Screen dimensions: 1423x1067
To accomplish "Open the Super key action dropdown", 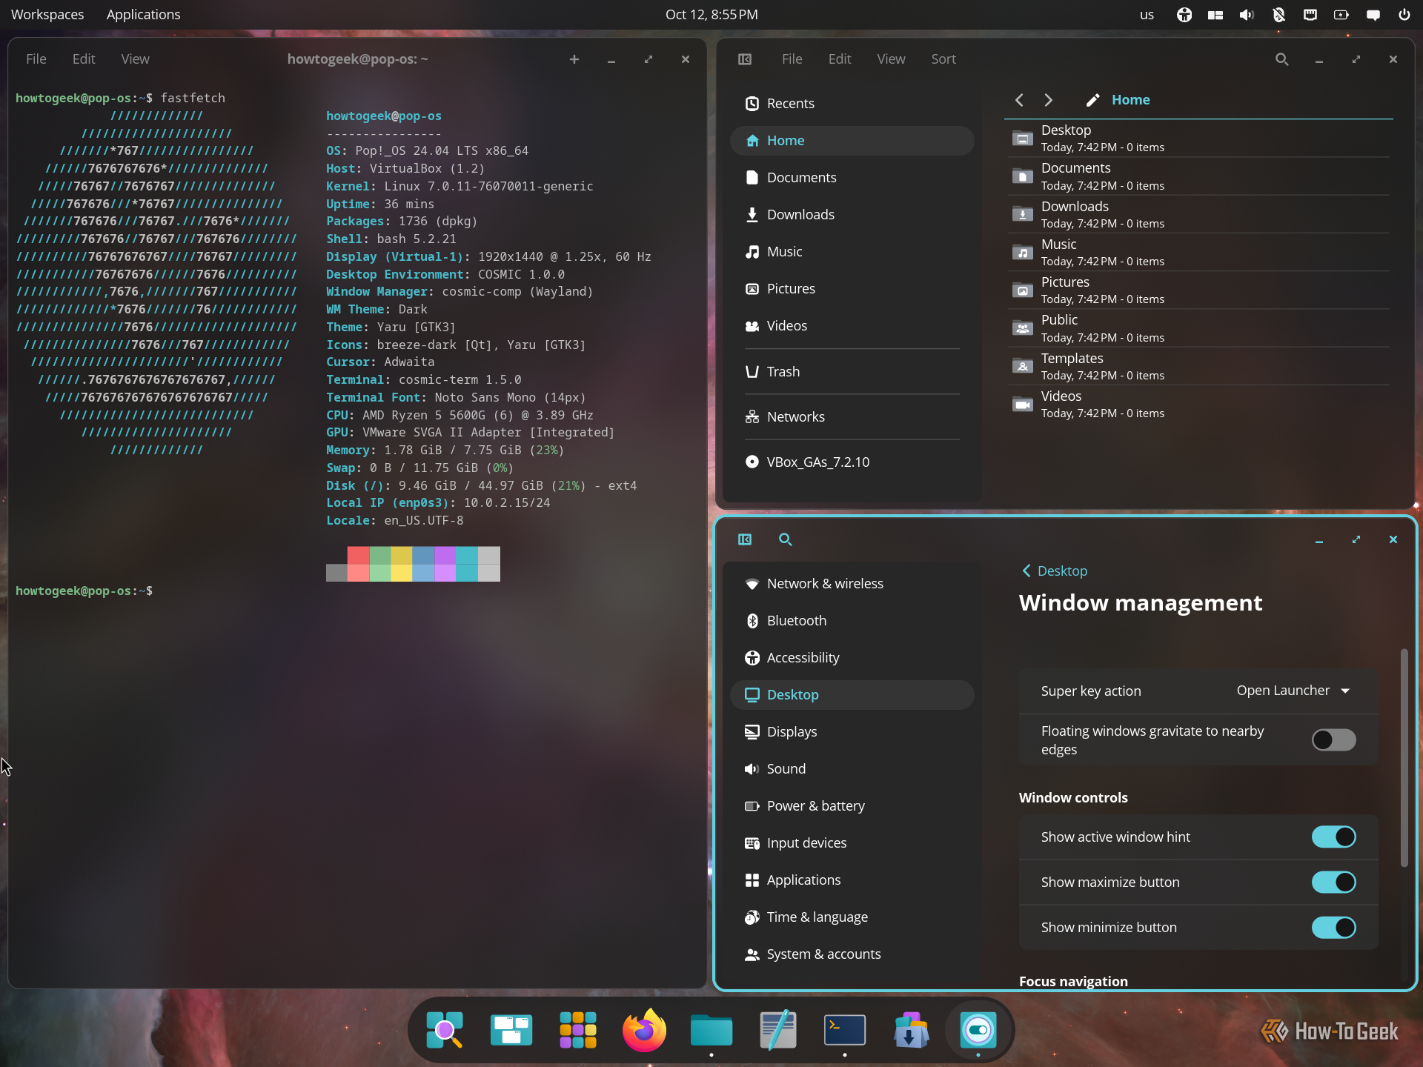I will pyautogui.click(x=1293, y=691).
